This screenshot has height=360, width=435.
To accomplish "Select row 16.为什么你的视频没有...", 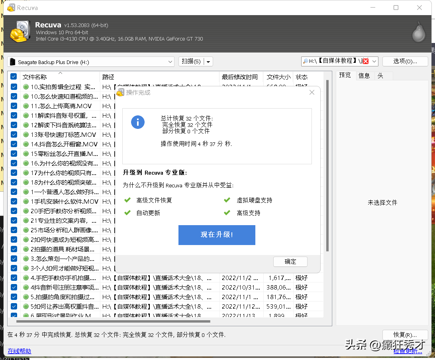I will [64, 163].
